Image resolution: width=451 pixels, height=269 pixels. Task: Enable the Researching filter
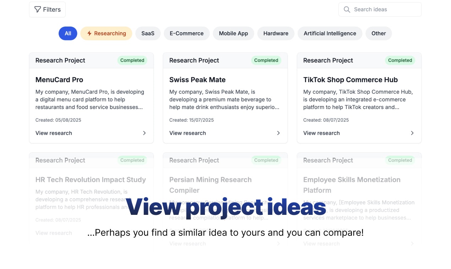106,33
